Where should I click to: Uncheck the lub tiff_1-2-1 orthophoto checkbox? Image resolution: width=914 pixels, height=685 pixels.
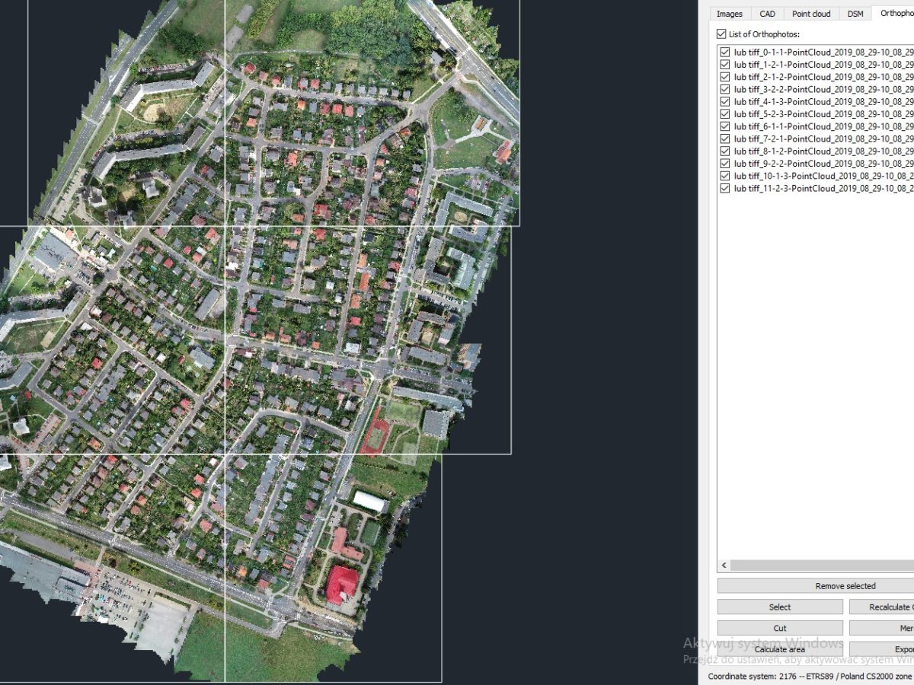click(x=725, y=65)
